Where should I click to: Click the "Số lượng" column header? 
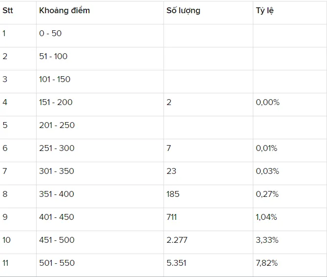tap(184, 11)
